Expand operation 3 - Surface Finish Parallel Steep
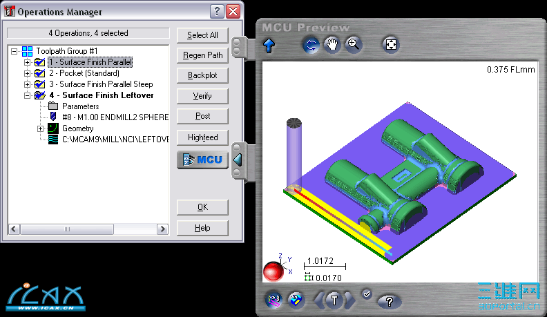This screenshot has height=317, width=547. (27, 84)
